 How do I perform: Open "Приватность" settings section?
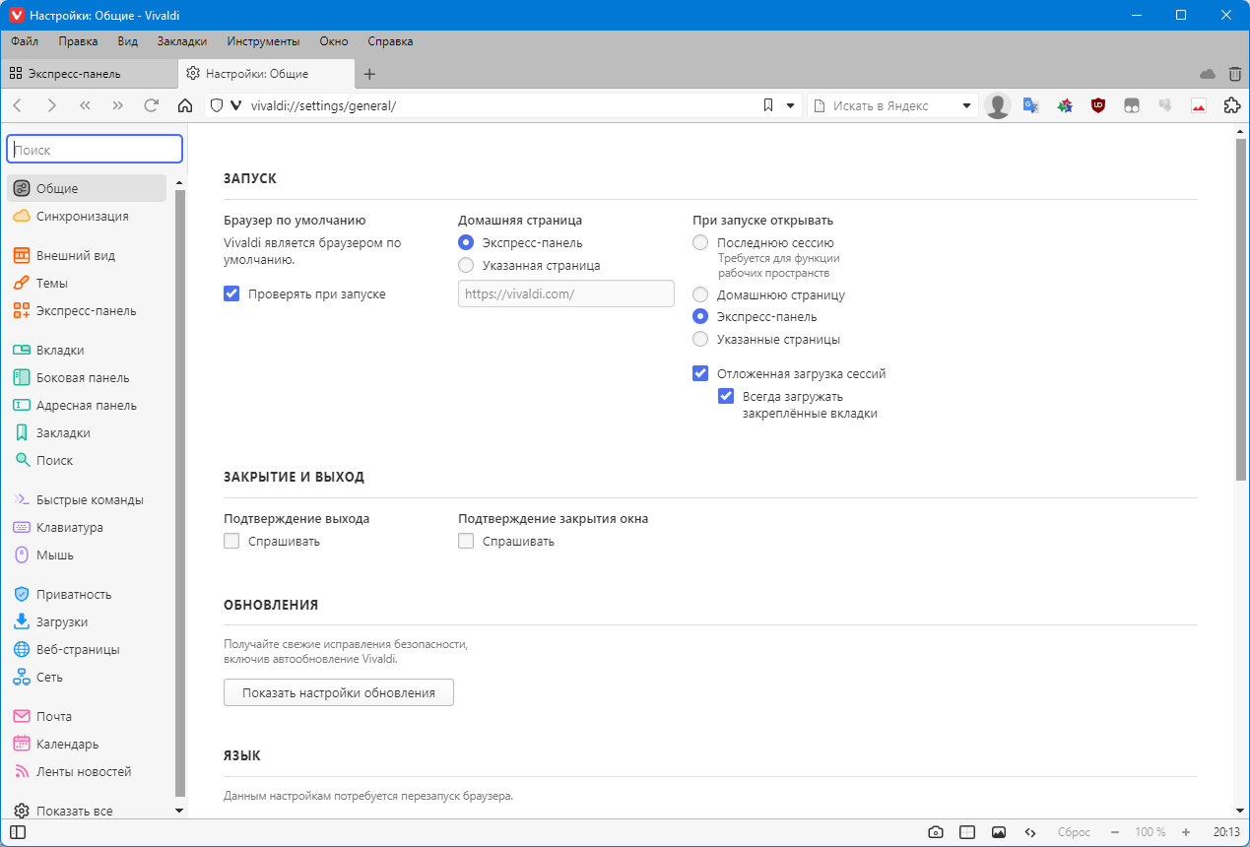[x=74, y=594]
